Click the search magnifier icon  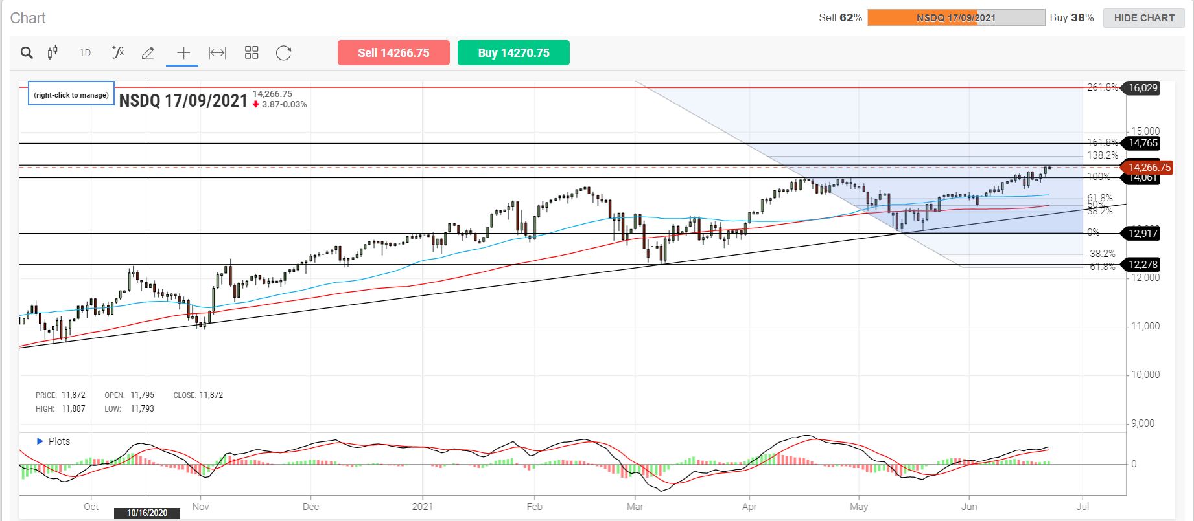(27, 53)
